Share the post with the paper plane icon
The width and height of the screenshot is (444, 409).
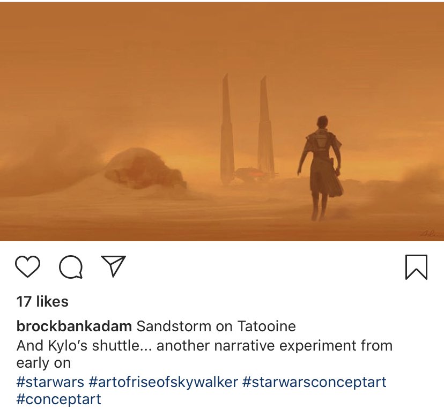click(113, 266)
